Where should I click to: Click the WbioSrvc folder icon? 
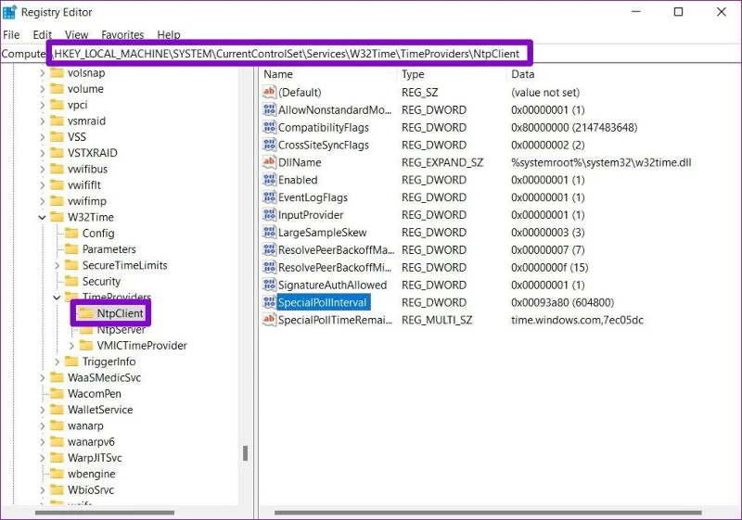[57, 489]
